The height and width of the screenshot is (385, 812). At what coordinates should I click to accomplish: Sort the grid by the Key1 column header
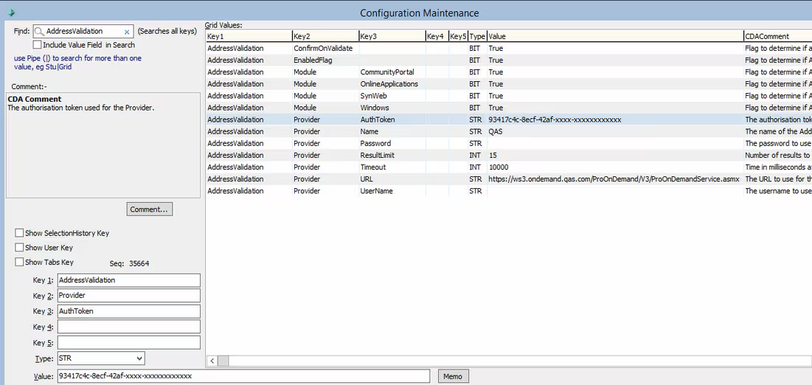click(x=248, y=36)
